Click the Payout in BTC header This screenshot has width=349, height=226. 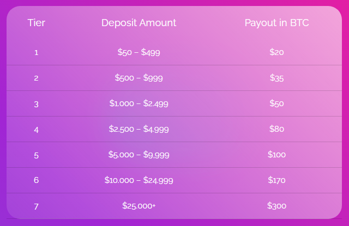[276, 23]
